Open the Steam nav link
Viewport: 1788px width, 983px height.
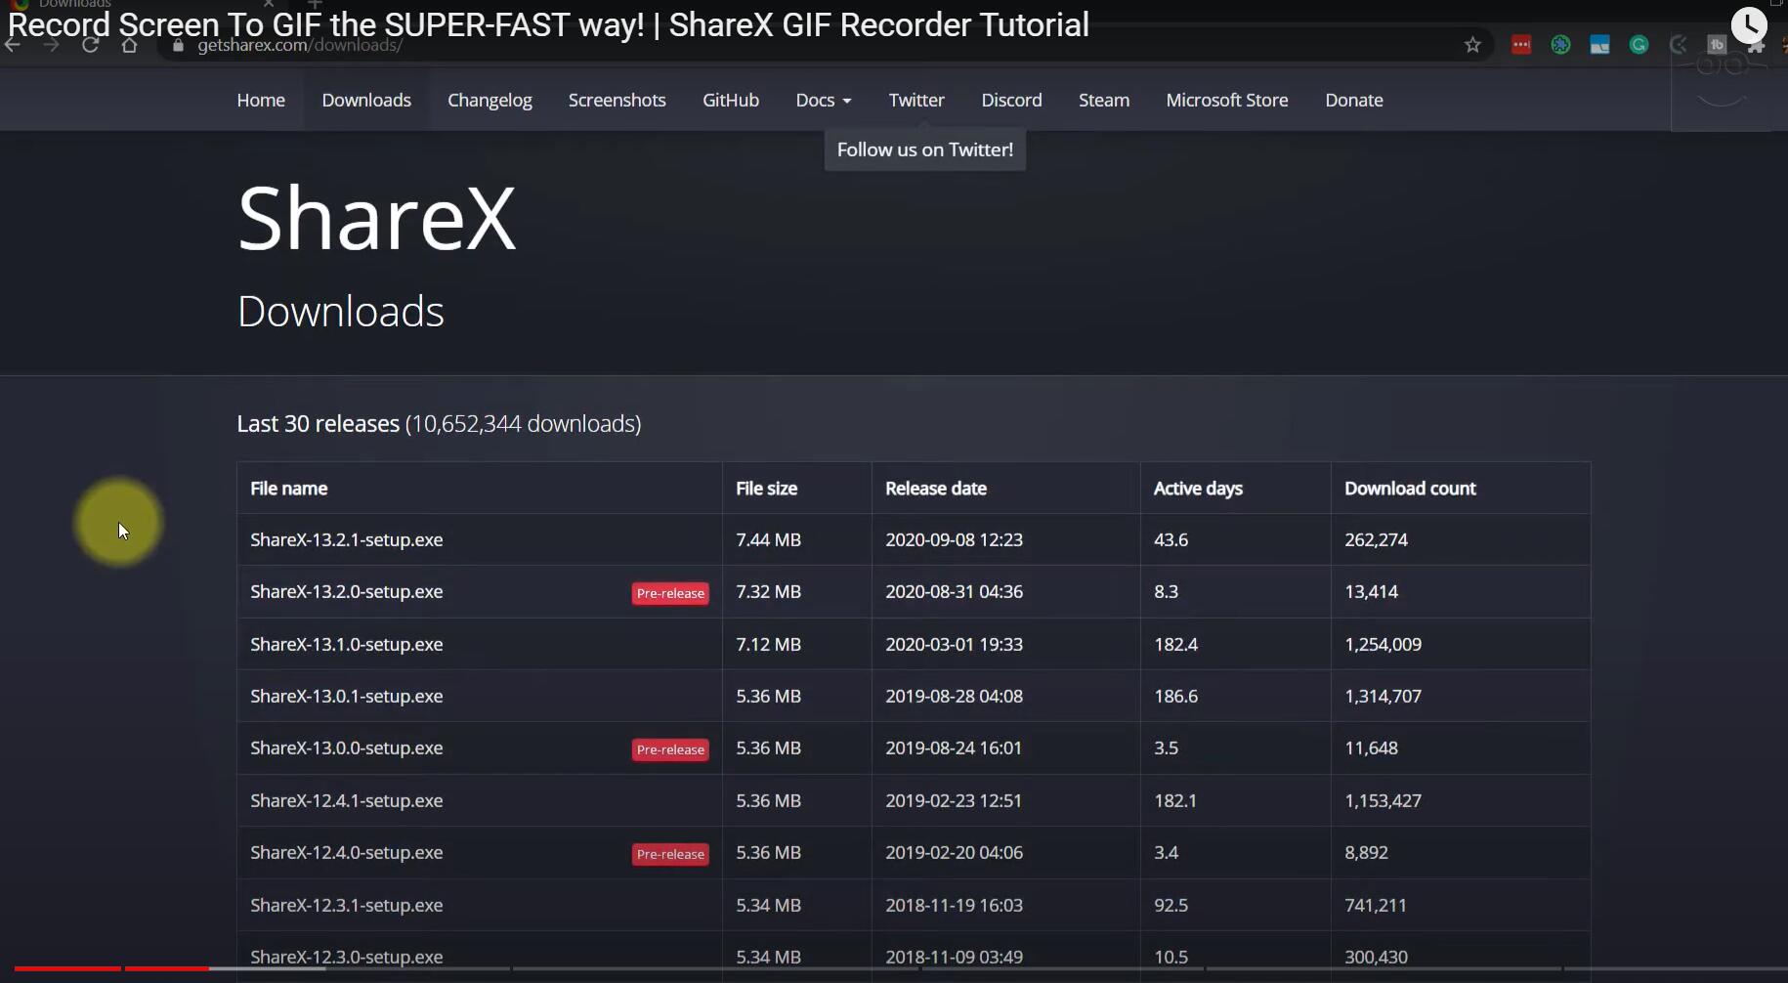click(1104, 100)
